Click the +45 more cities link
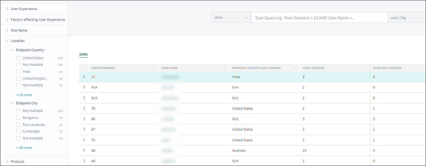The height and width of the screenshot is (166, 426). (x=24, y=148)
